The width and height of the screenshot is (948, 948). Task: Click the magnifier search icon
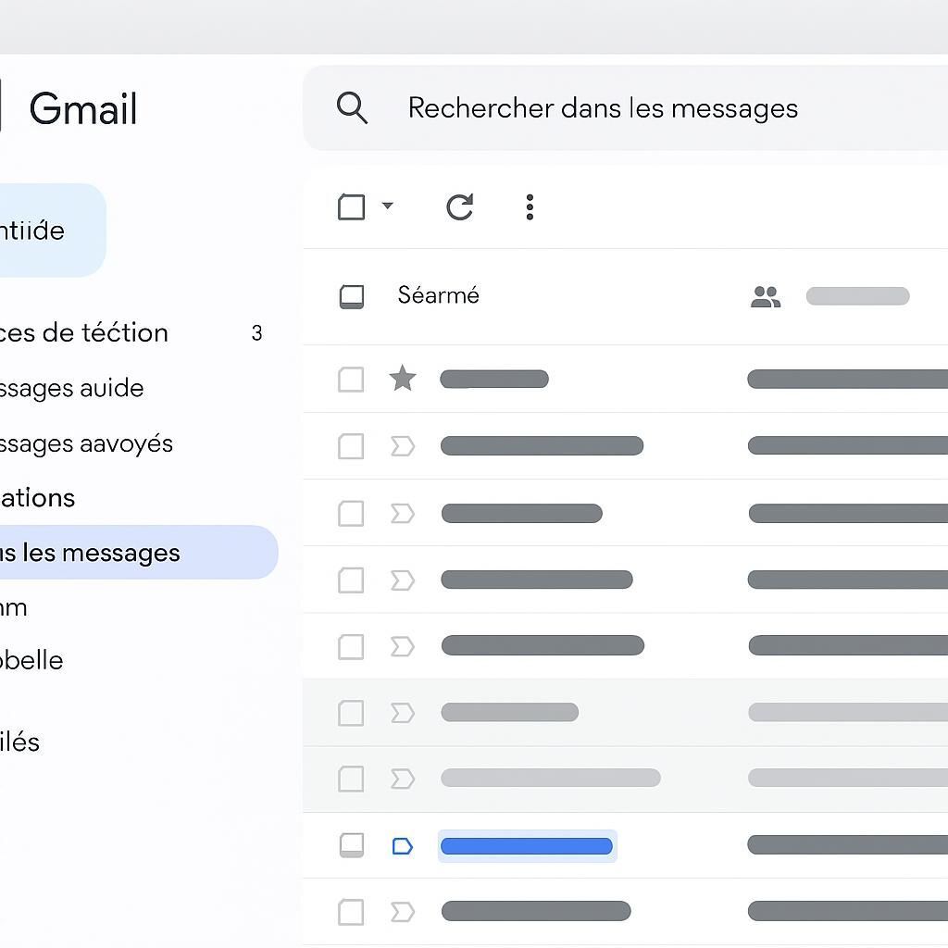[x=352, y=107]
